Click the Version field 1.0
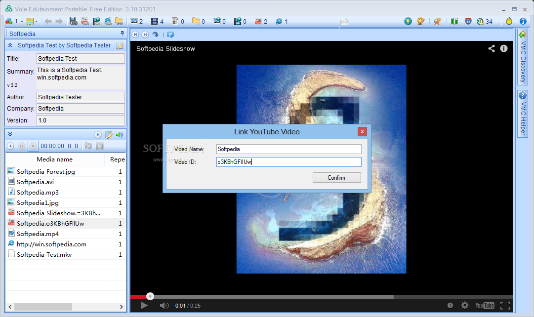The height and width of the screenshot is (317, 534). click(81, 120)
